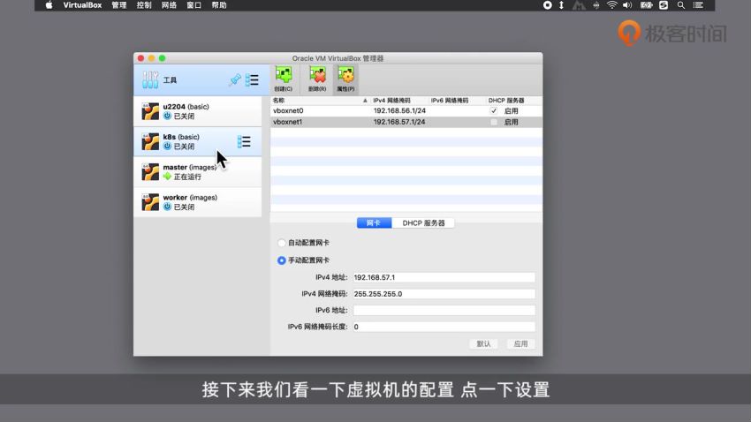751x422 pixels.
Task: Click the pin icon in Tools row
Action: [x=235, y=80]
